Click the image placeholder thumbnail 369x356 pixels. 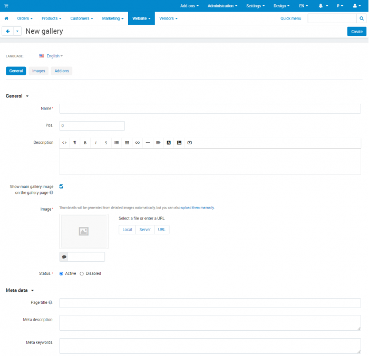click(x=84, y=231)
